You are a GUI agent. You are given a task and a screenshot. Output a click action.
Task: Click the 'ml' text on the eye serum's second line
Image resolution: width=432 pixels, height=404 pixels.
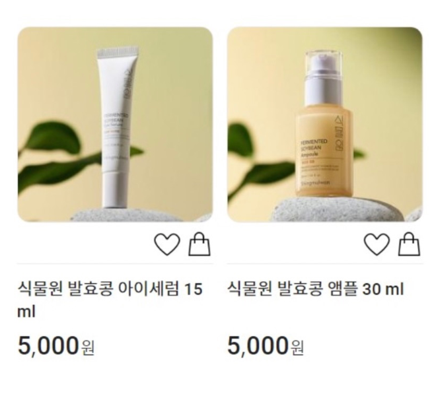click(x=26, y=312)
